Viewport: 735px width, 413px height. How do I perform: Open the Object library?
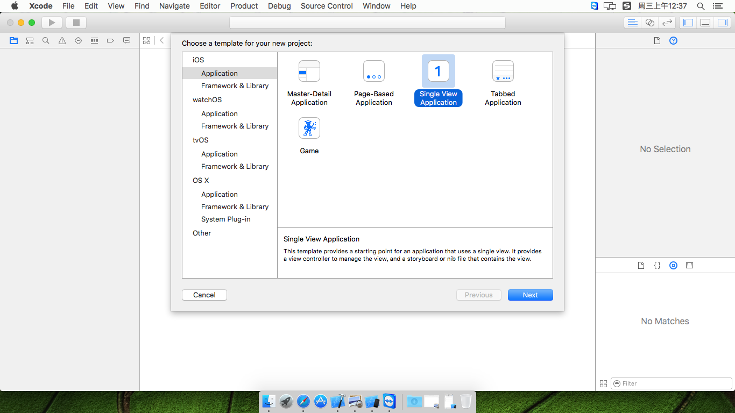673,265
